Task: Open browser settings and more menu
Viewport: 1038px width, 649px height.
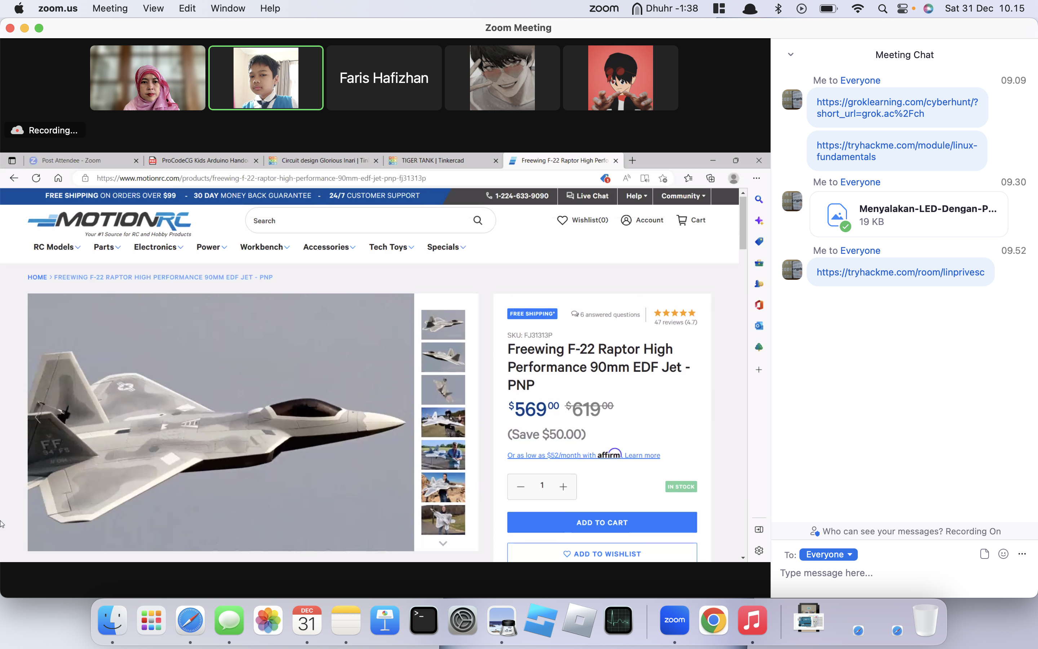Action: (756, 178)
